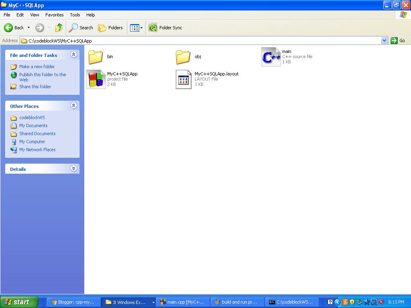Click the Share this folder link

point(35,87)
